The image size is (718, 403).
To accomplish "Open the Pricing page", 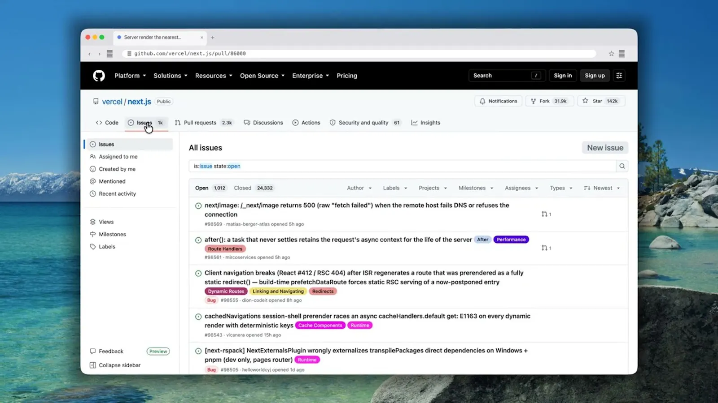I will click(x=347, y=76).
